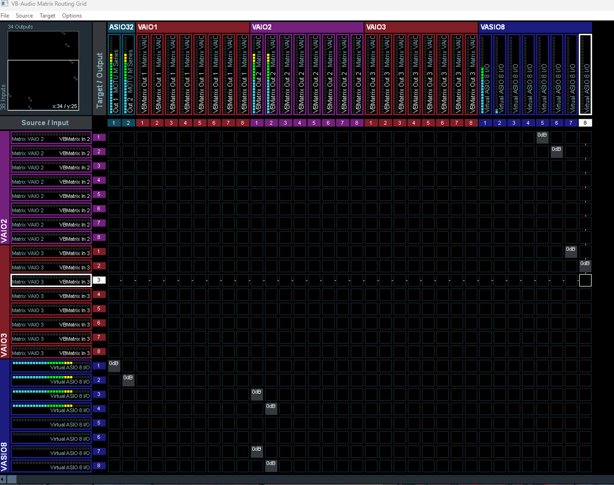This screenshot has height=485, width=614.
Task: Toggle 0dB point VAIO2 In 2 to VASIO8 Out 6
Action: click(x=557, y=151)
